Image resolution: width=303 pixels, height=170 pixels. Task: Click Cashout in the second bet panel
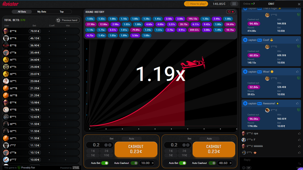(x=214, y=149)
